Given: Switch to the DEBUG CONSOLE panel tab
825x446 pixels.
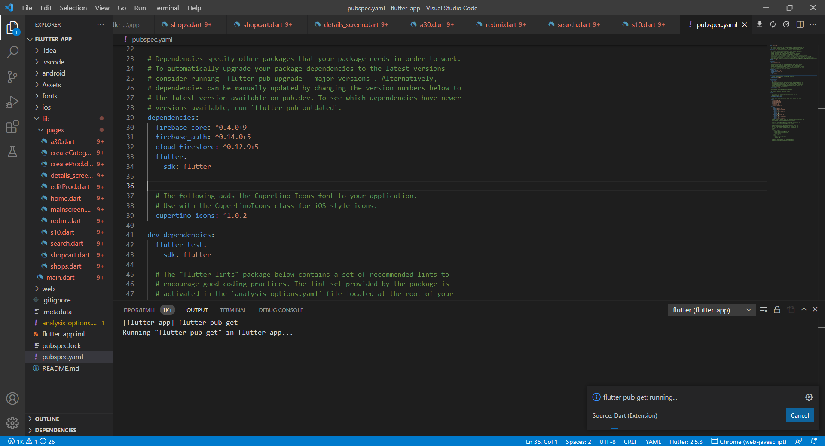Looking at the screenshot, I should [281, 310].
